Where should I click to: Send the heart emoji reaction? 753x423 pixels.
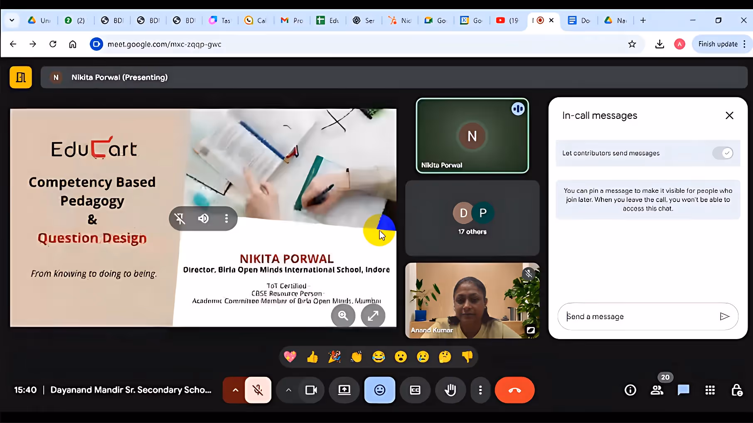[x=290, y=357]
